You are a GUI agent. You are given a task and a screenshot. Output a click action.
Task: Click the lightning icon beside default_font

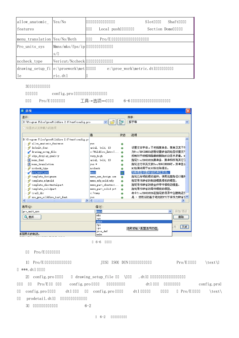point(29,148)
